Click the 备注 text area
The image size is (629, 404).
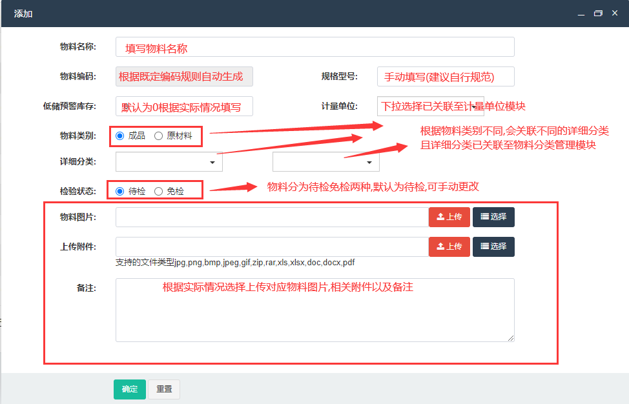(315, 310)
